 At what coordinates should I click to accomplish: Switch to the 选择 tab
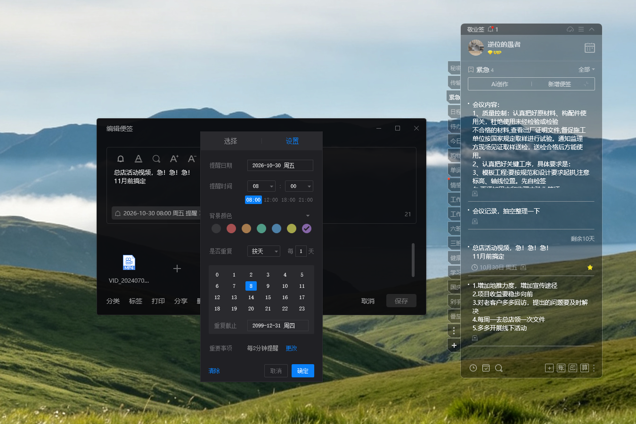(231, 141)
